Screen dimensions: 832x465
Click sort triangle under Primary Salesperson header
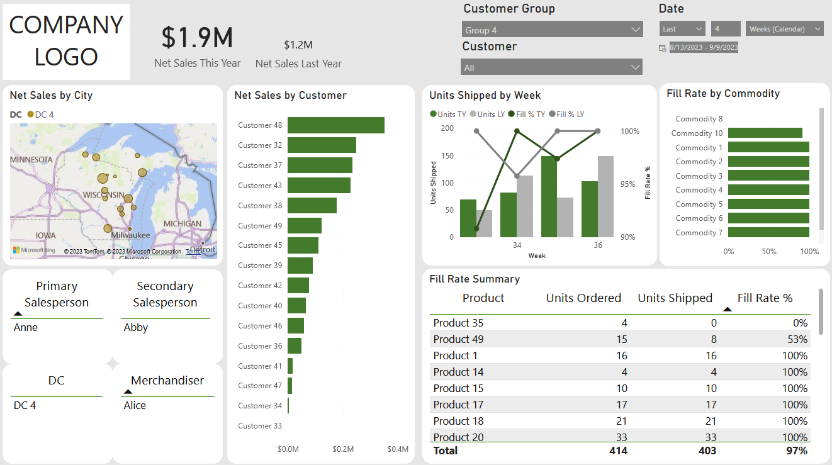pyautogui.click(x=18, y=313)
